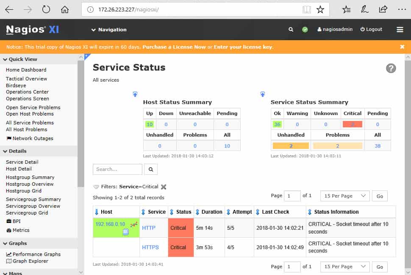Open the help question mark icon
The image size is (411, 275).
tap(391, 68)
